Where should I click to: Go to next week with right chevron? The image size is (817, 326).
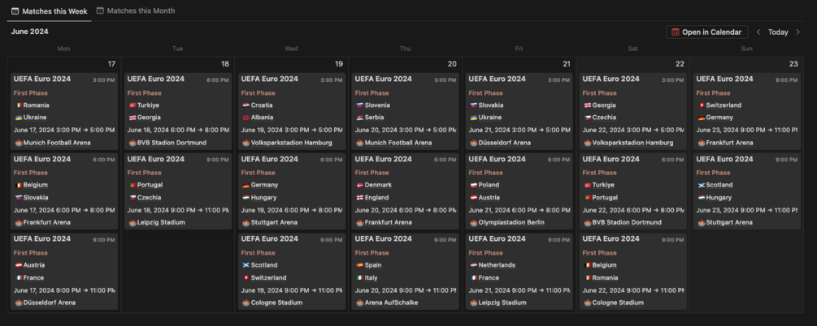pos(797,32)
